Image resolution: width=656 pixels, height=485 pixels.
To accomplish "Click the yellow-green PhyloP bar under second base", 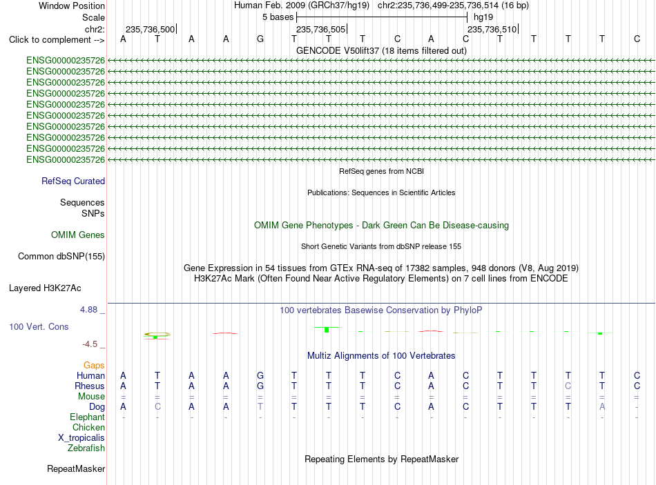I will click(x=157, y=335).
